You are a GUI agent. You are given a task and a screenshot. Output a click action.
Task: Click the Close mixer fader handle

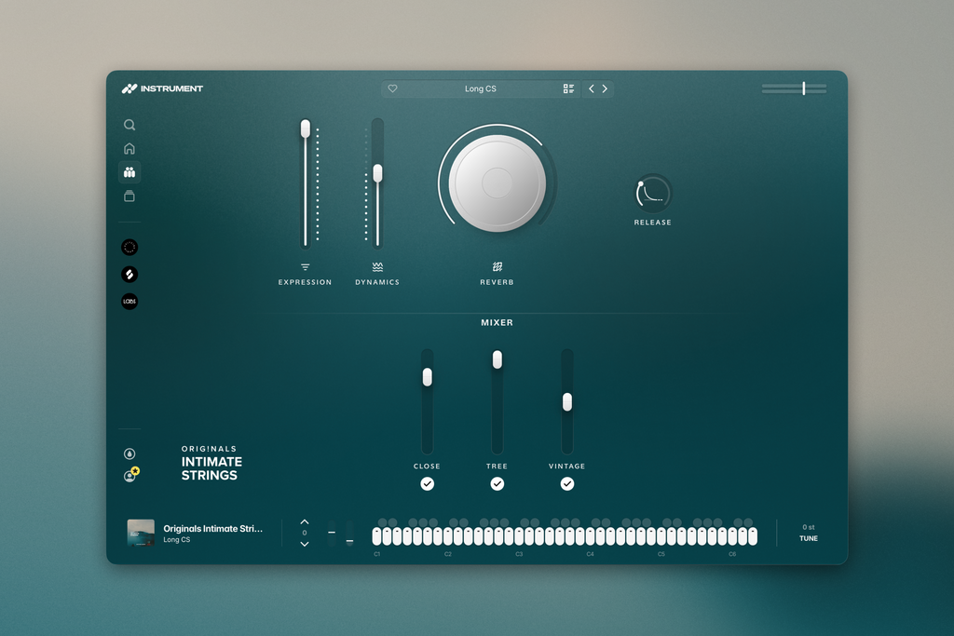point(427,377)
